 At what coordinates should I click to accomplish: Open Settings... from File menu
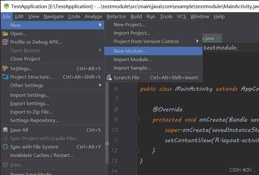tap(53, 68)
